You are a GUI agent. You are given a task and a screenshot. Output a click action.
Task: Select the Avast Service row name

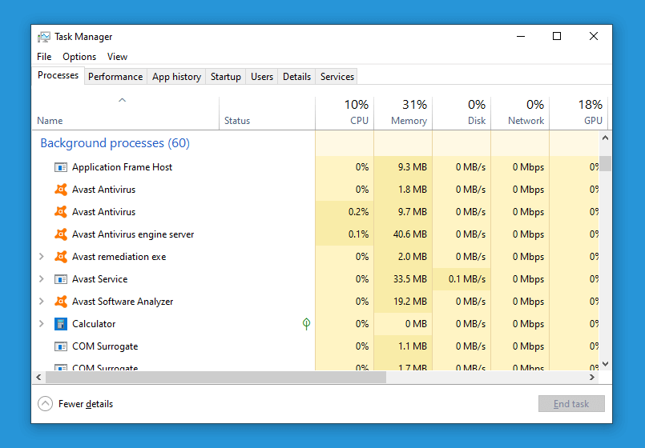(100, 279)
